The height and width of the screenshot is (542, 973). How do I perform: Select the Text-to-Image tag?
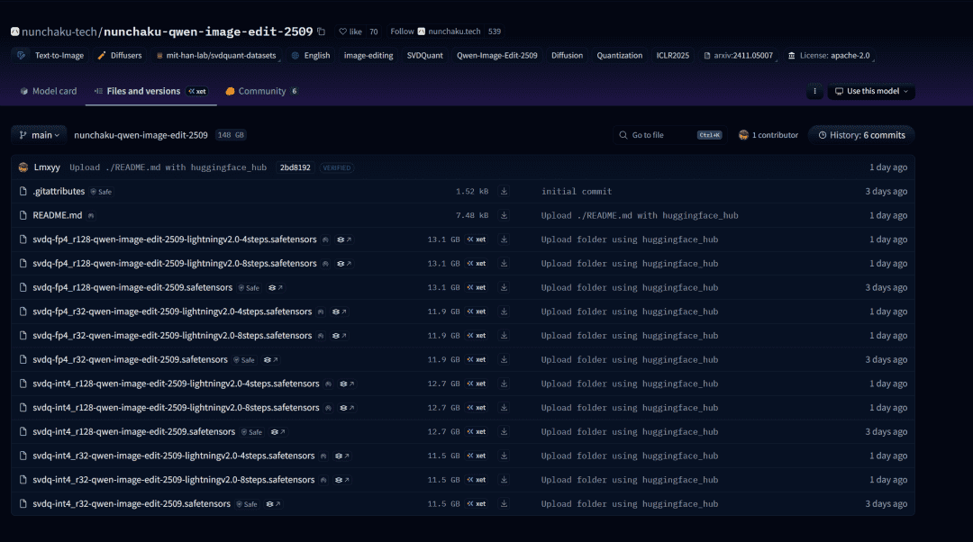(x=51, y=56)
